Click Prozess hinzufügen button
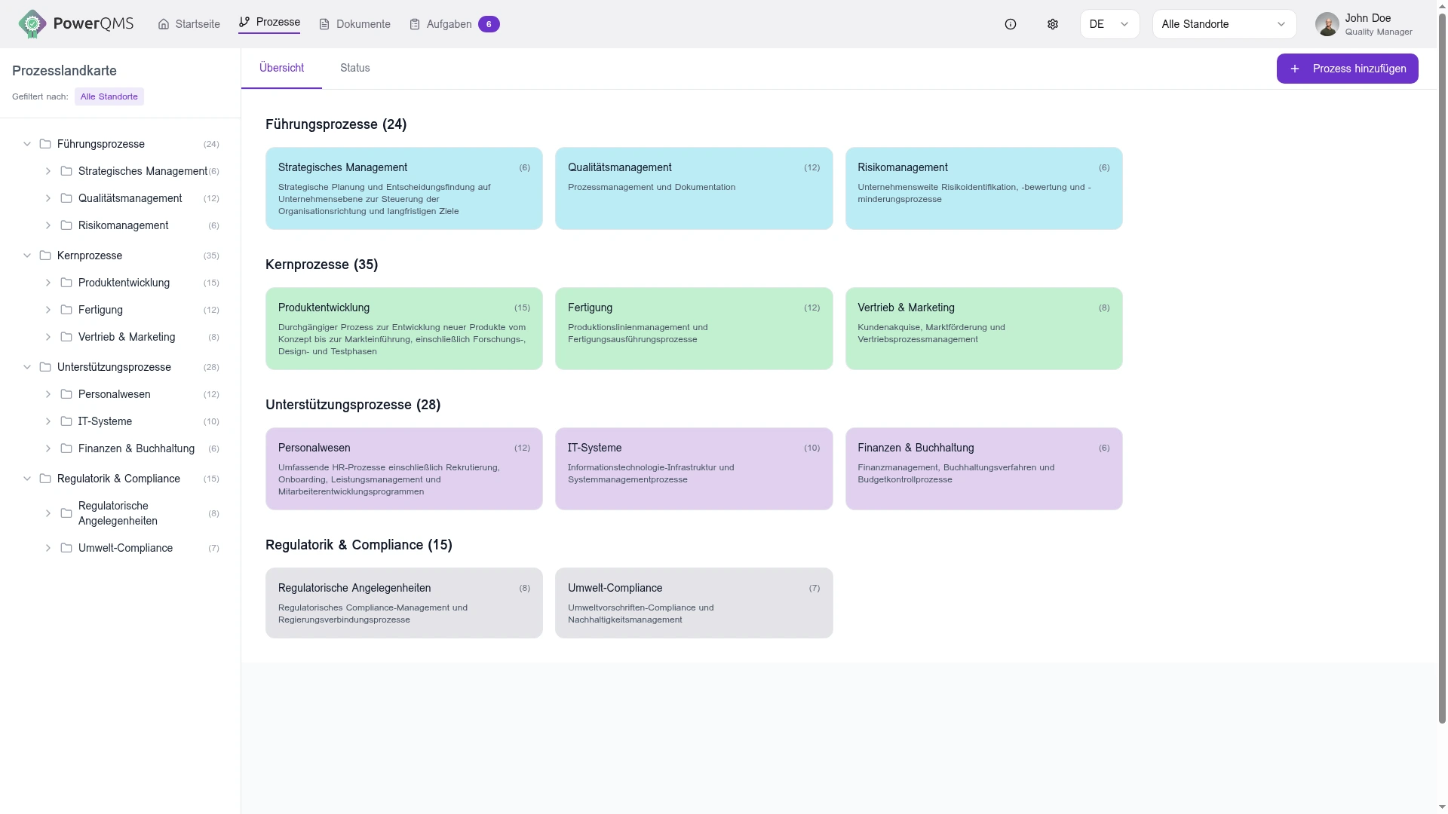The width and height of the screenshot is (1448, 814). pyautogui.click(x=1347, y=69)
